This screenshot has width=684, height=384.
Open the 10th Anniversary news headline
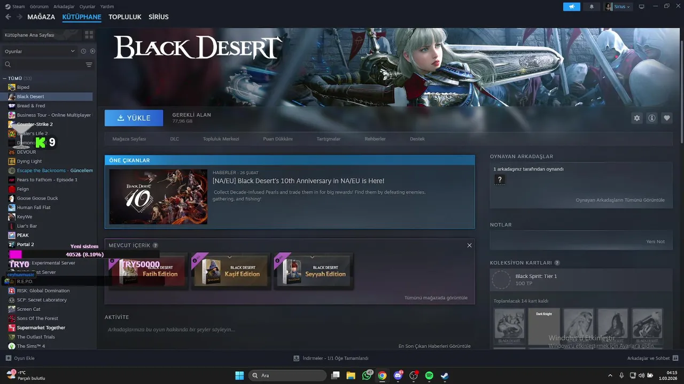click(x=298, y=181)
